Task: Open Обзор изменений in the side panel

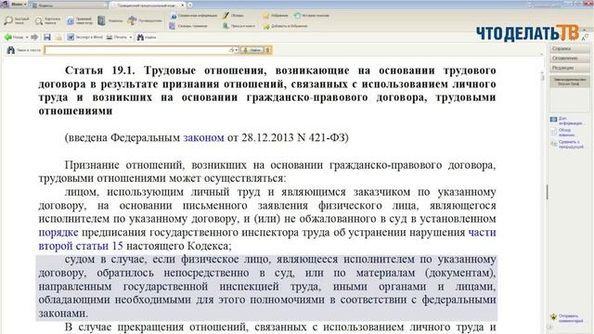Action: (x=563, y=133)
